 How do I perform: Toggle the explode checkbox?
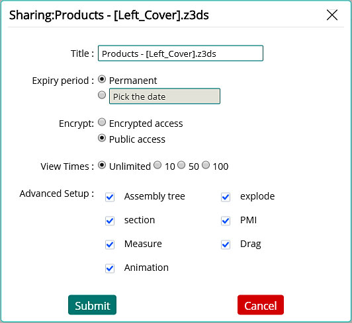[226, 197]
